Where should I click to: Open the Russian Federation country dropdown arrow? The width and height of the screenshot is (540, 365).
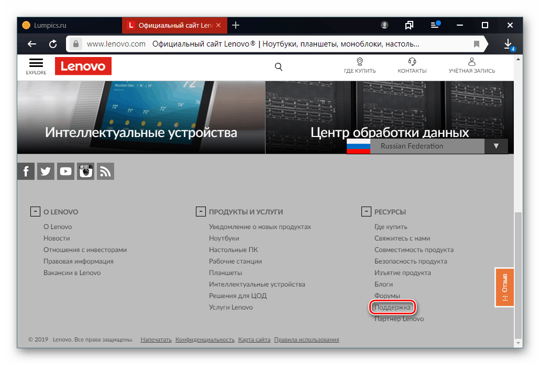coord(496,146)
